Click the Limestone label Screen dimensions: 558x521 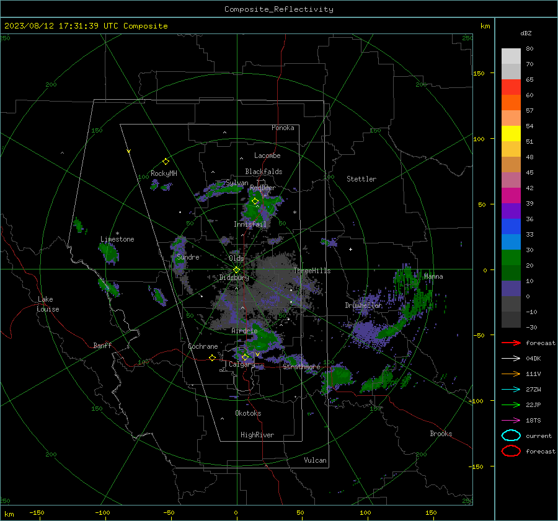pos(117,239)
